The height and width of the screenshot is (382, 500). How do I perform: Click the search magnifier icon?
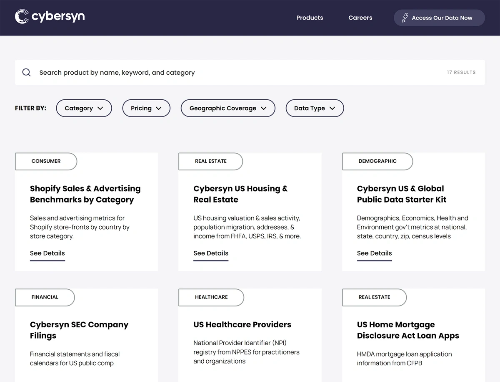pos(27,72)
